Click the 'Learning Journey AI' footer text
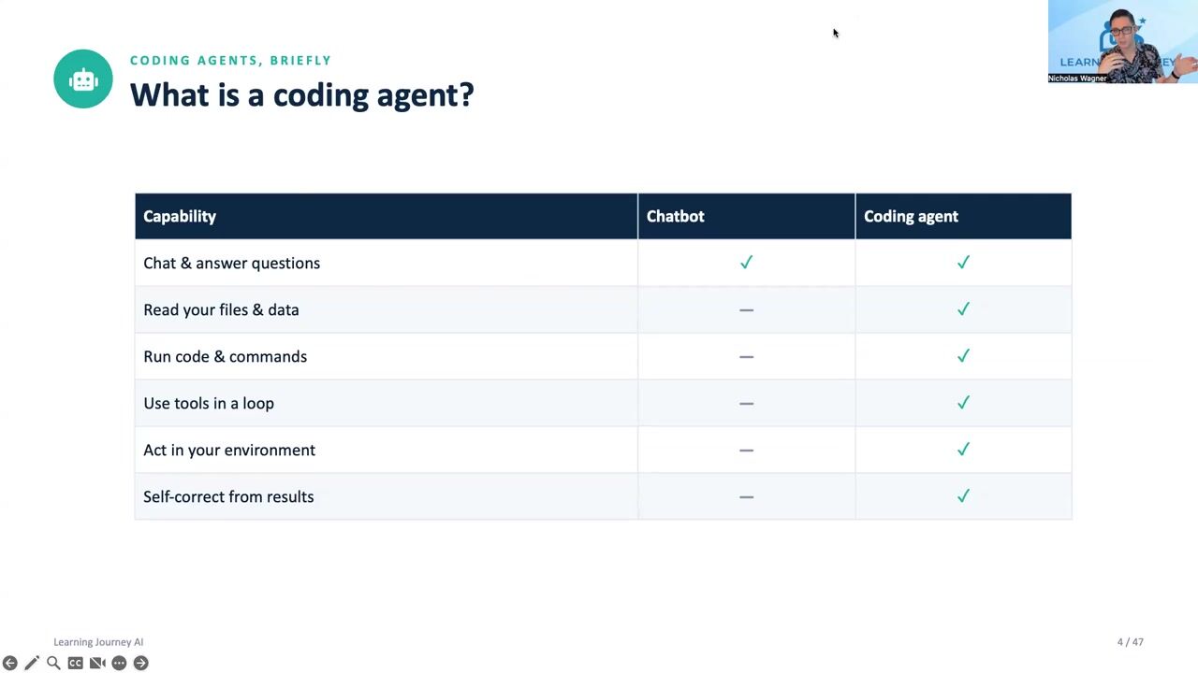Viewport: 1198px width, 673px height. click(98, 642)
